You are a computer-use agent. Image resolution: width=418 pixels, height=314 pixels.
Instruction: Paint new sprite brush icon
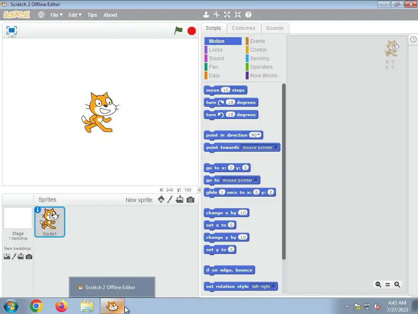[170, 199]
